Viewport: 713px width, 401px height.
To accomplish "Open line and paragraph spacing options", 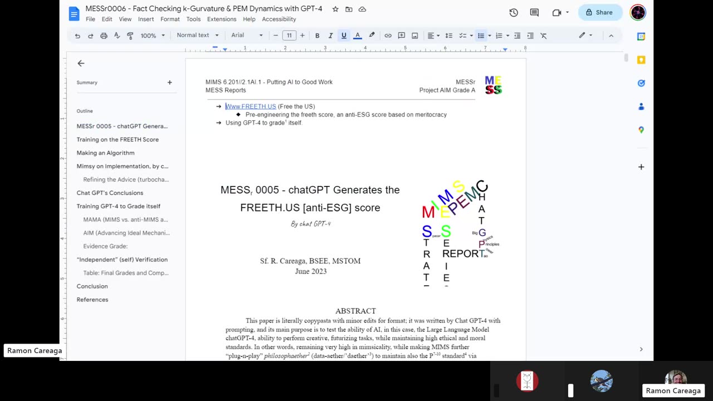I will (x=449, y=36).
